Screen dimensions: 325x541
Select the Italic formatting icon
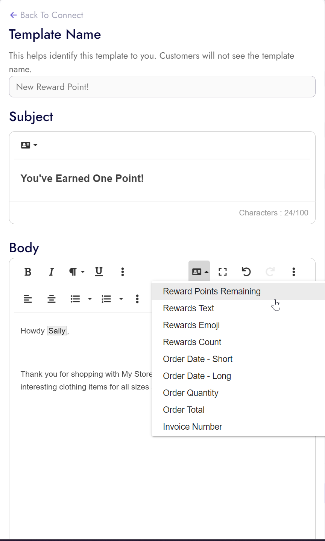51,271
